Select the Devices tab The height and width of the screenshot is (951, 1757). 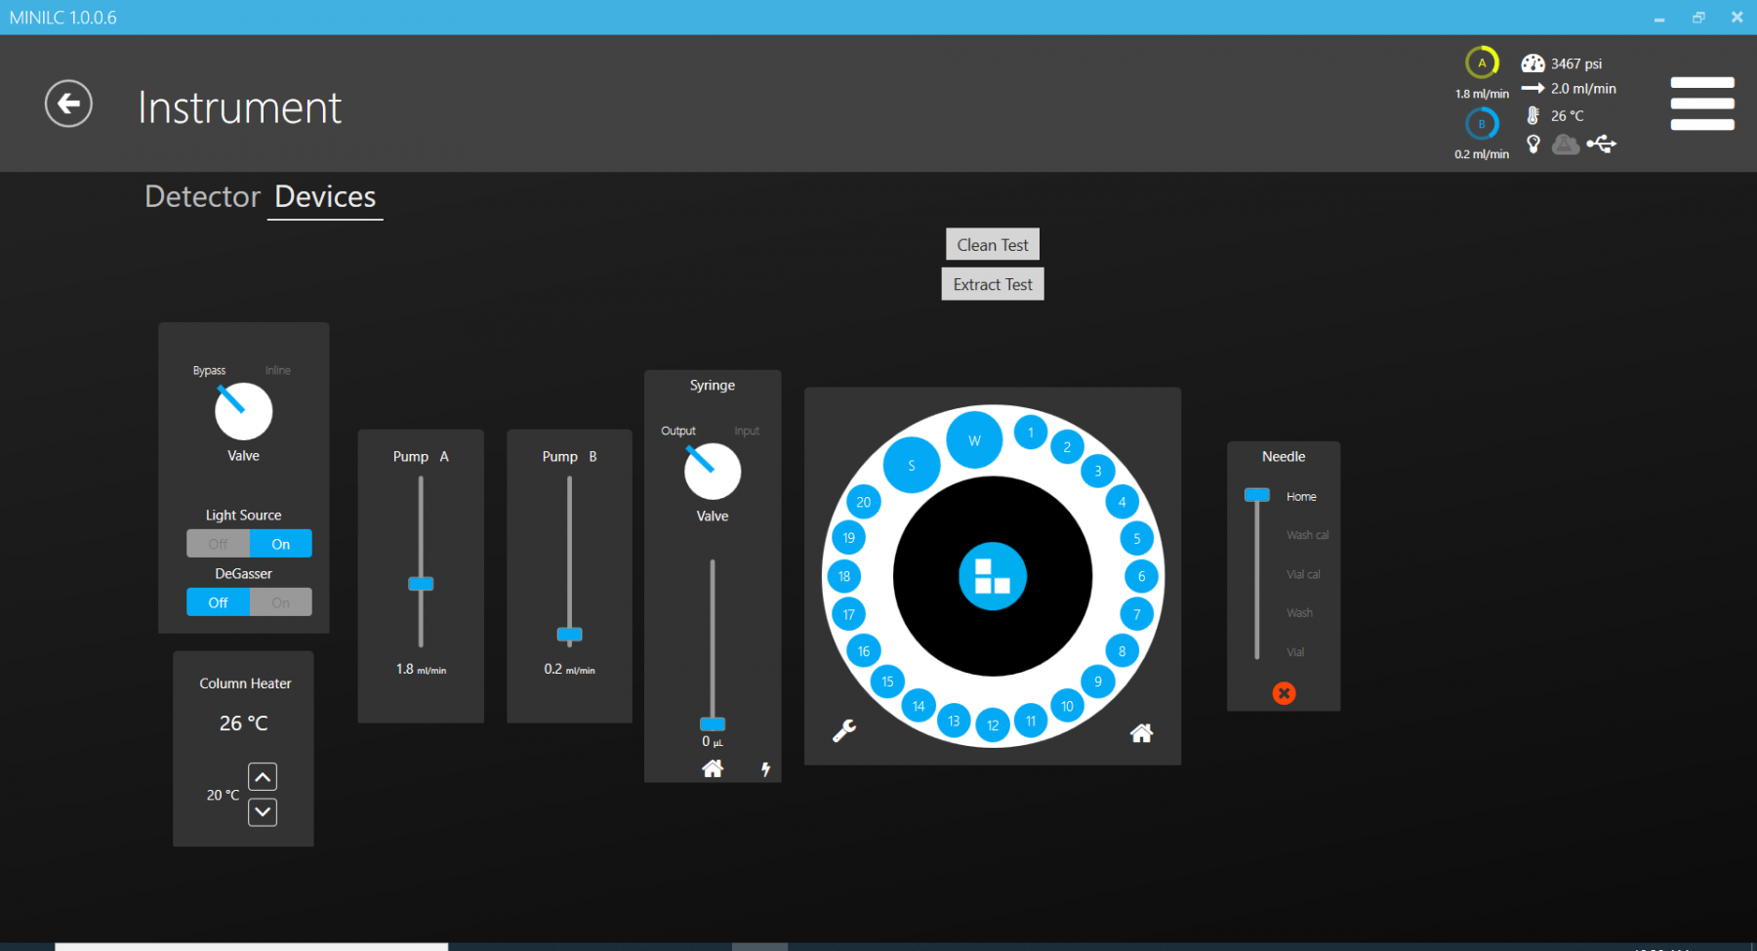pyautogui.click(x=325, y=196)
